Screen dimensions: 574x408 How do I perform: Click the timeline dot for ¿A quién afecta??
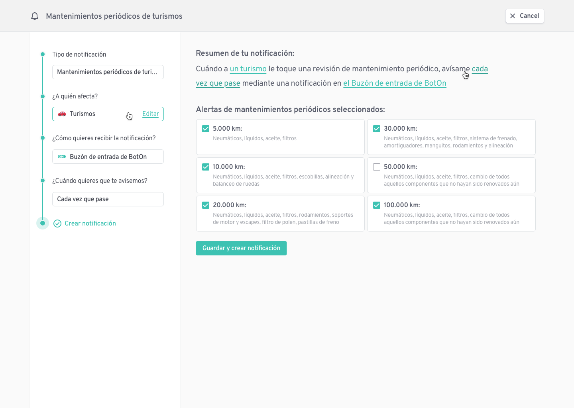43,96
